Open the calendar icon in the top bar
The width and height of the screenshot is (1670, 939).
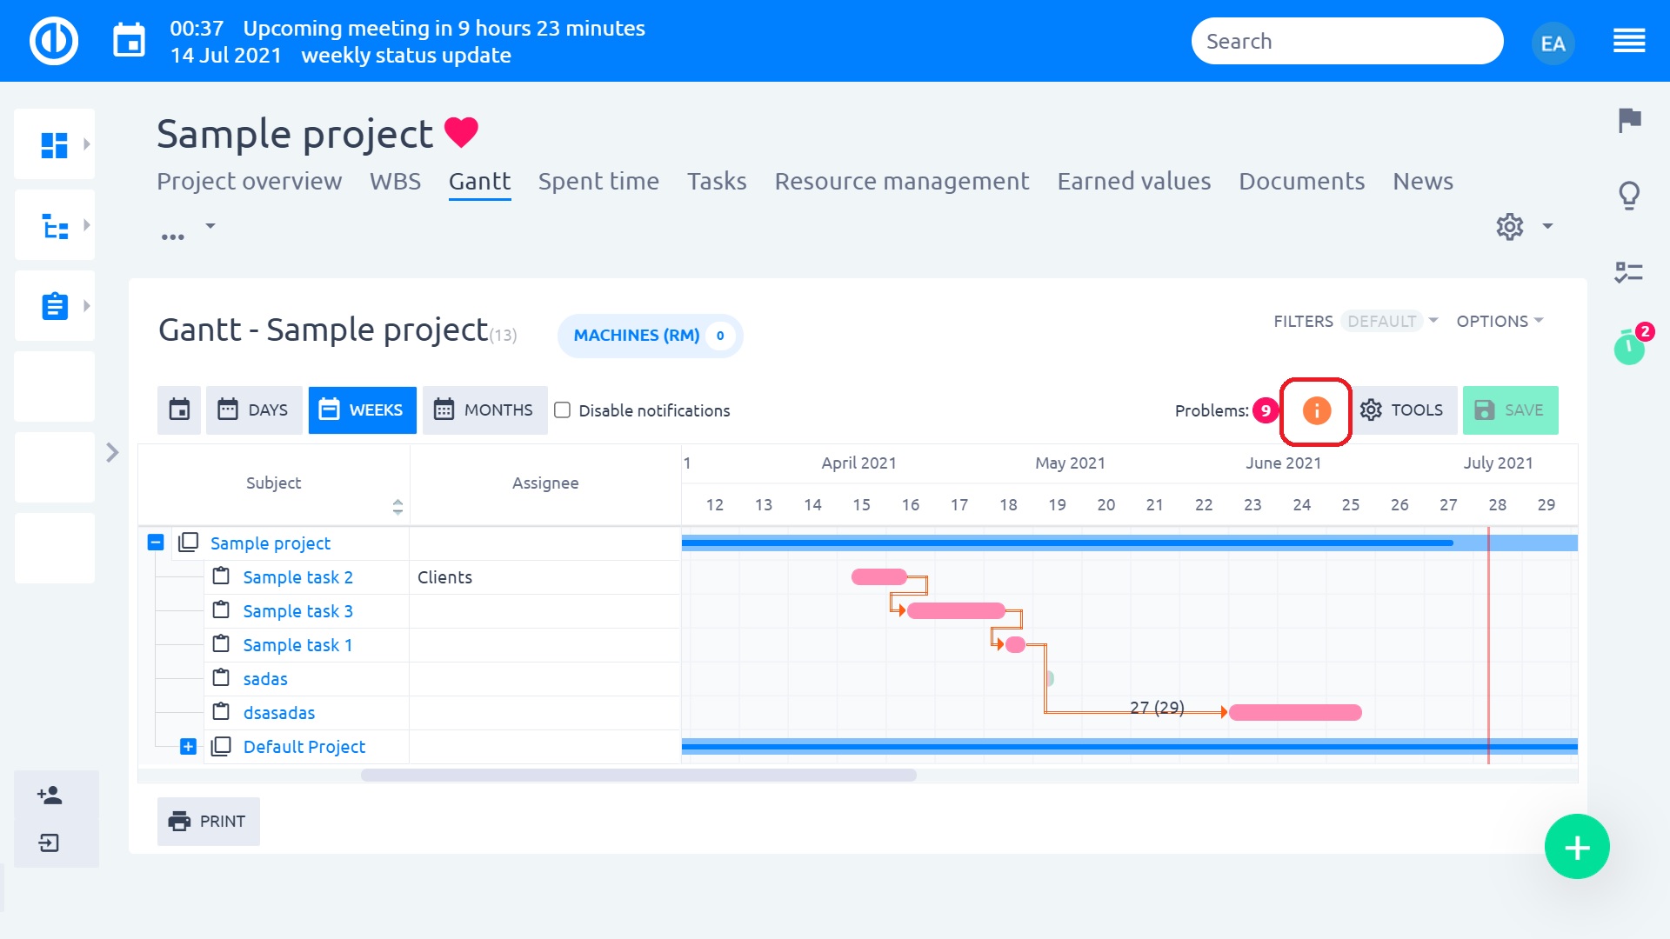coord(130,41)
